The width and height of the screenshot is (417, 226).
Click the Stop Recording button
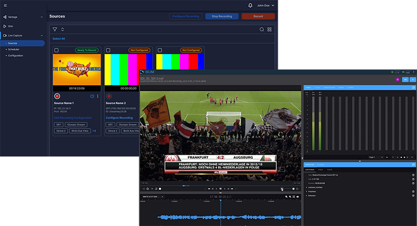click(x=222, y=16)
